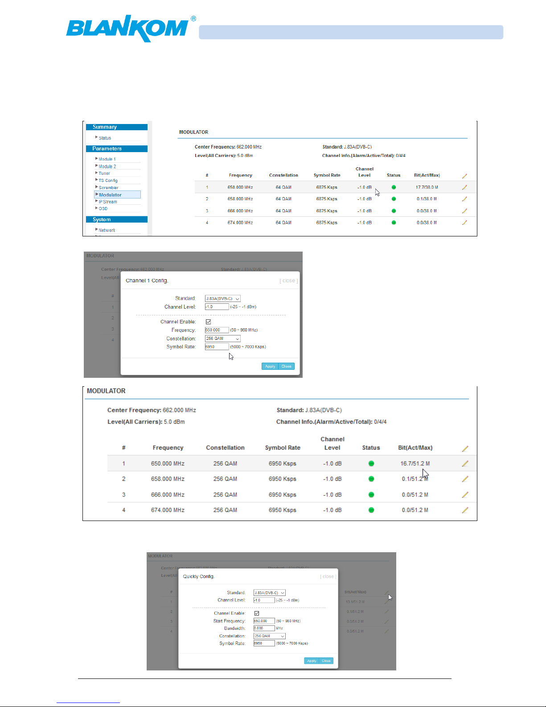Image resolution: width=546 pixels, height=707 pixels.
Task: Open Standard dropdown in Quickly Config dialog
Action: coord(270,593)
